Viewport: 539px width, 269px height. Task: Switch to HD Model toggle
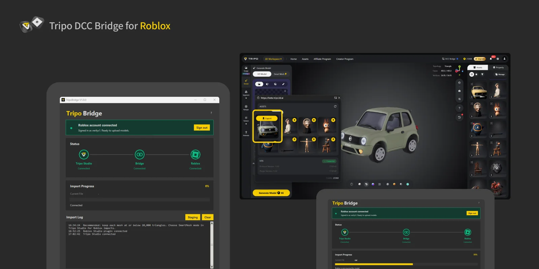[262, 74]
